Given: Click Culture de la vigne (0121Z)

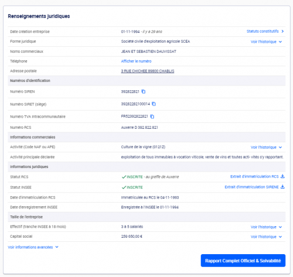Looking at the screenshot, I should [x=143, y=147].
